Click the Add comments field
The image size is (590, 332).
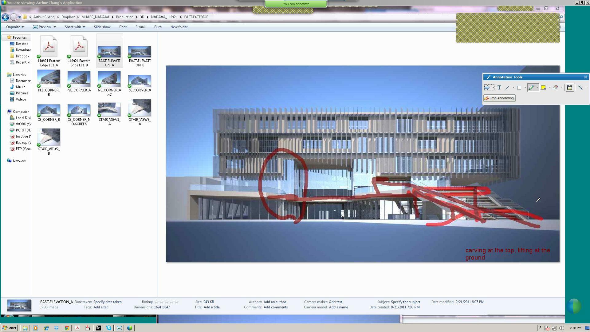click(276, 307)
